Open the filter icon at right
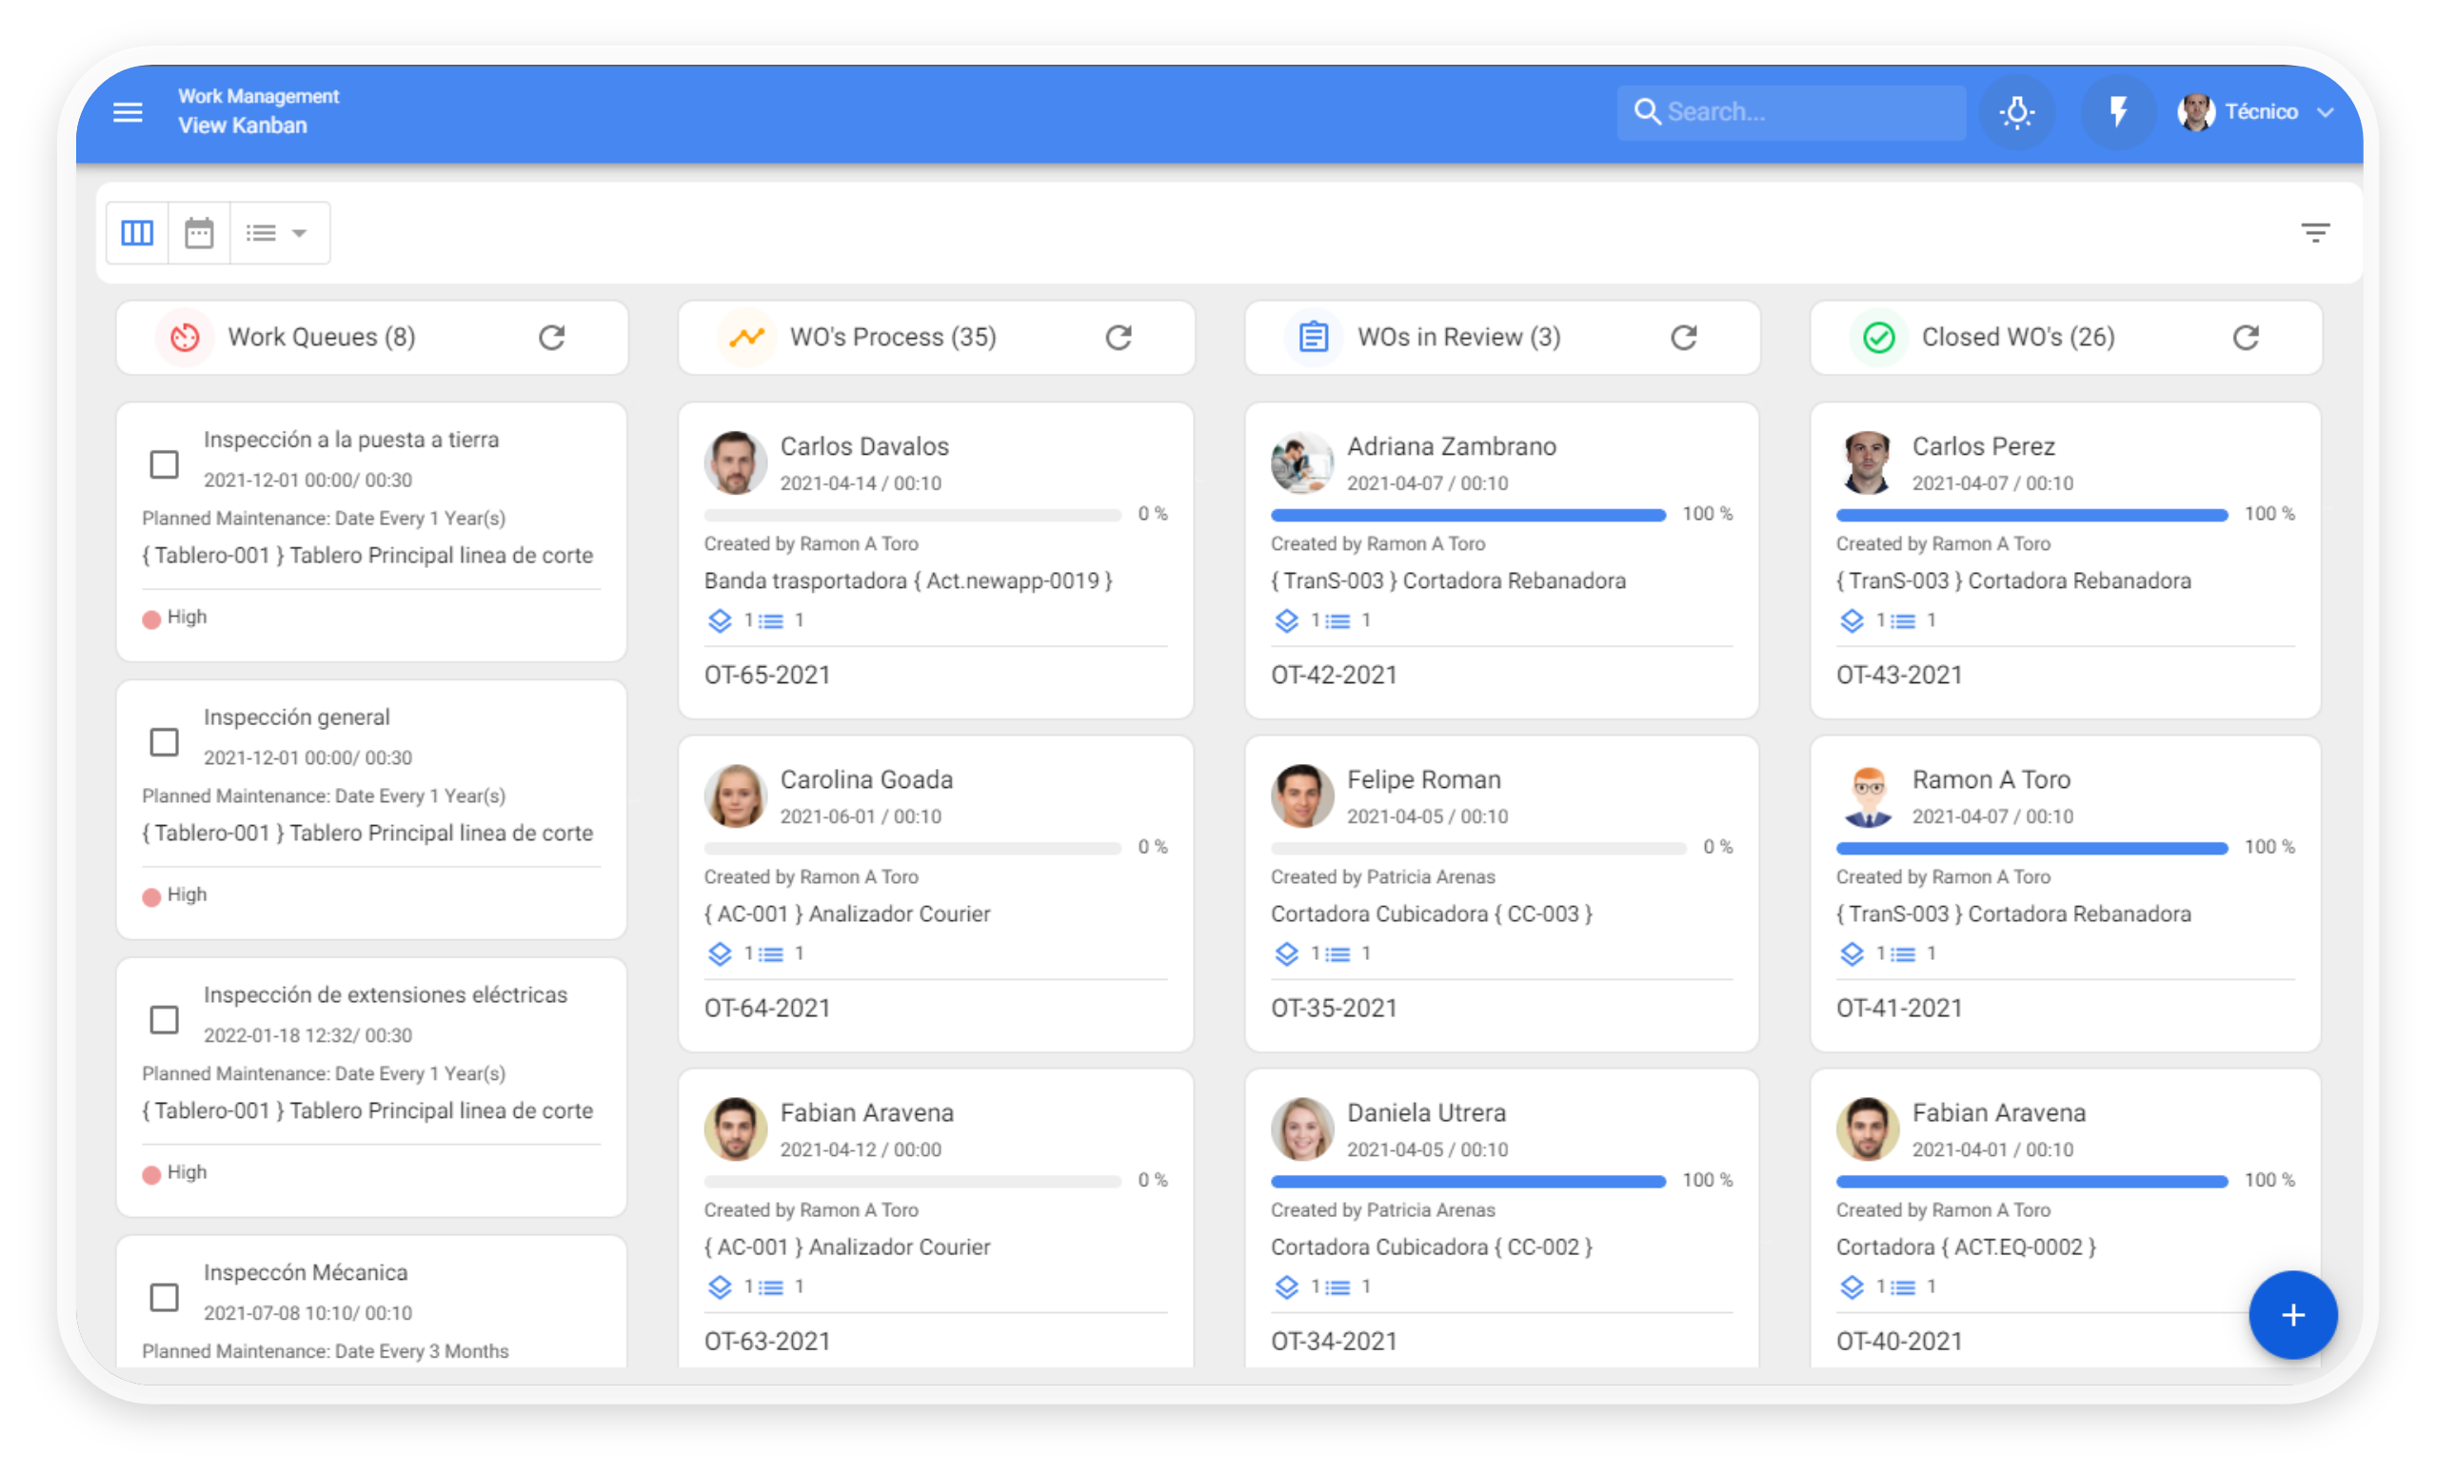The width and height of the screenshot is (2437, 1473). click(2314, 233)
